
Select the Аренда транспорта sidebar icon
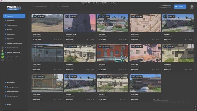pos(6,52)
